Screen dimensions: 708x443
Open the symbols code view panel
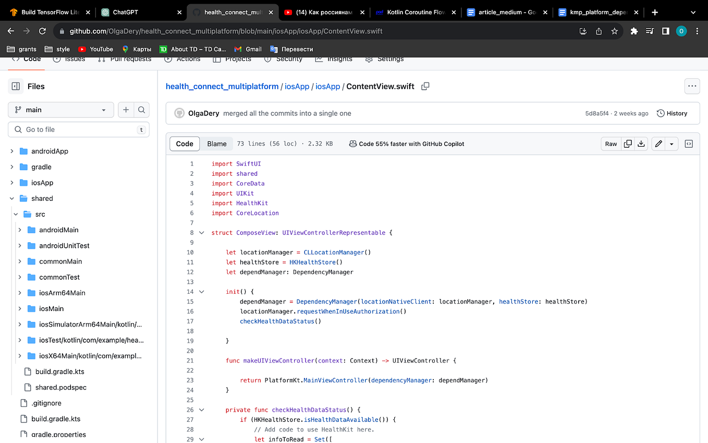[688, 143]
